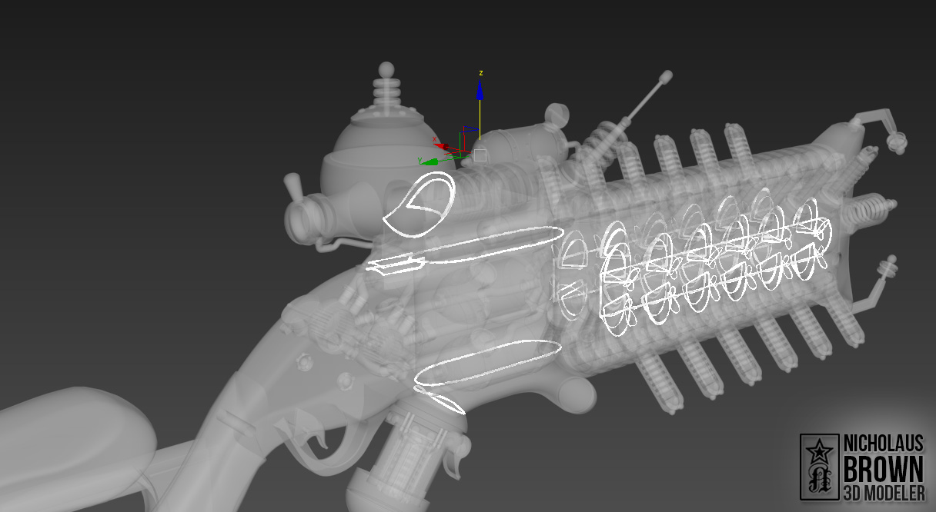Click the red X axis label
Image resolution: width=936 pixels, height=512 pixels.
(x=434, y=139)
